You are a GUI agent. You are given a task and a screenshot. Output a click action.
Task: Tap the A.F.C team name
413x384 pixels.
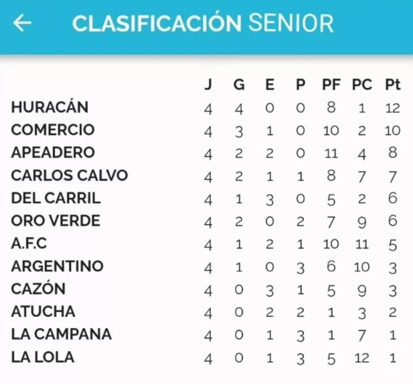pos(29,243)
